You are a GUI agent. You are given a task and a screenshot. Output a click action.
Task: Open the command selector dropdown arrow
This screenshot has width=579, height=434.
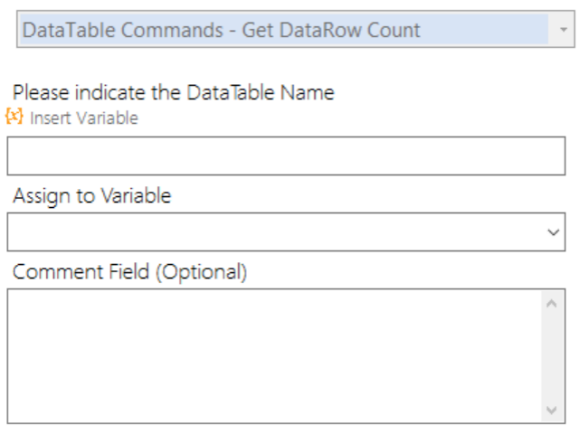[563, 30]
